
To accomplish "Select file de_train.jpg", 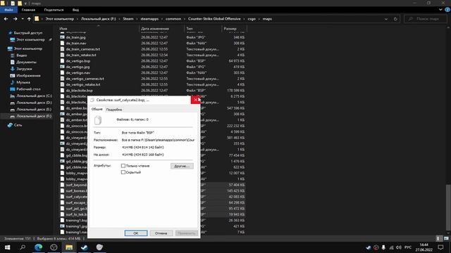I will [75, 37].
